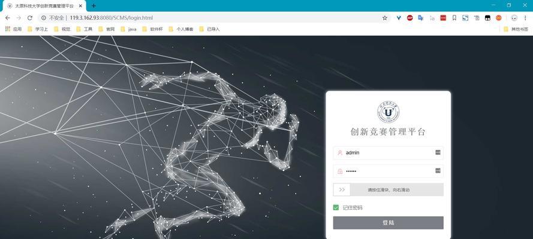Open the Tampermonkey extension icon

(x=487, y=18)
